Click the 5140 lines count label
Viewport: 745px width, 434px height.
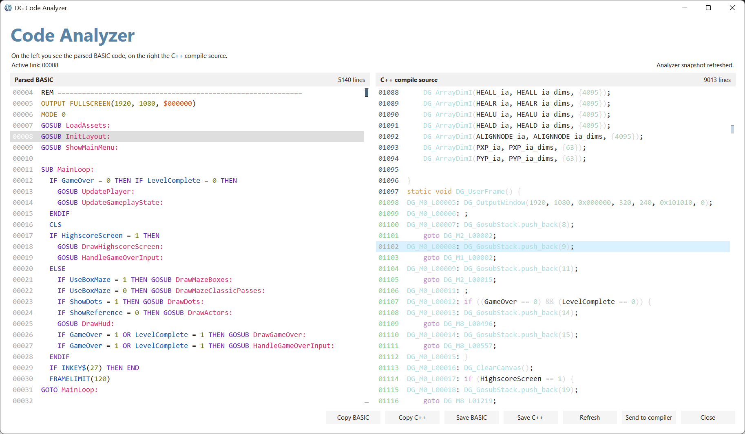point(351,80)
